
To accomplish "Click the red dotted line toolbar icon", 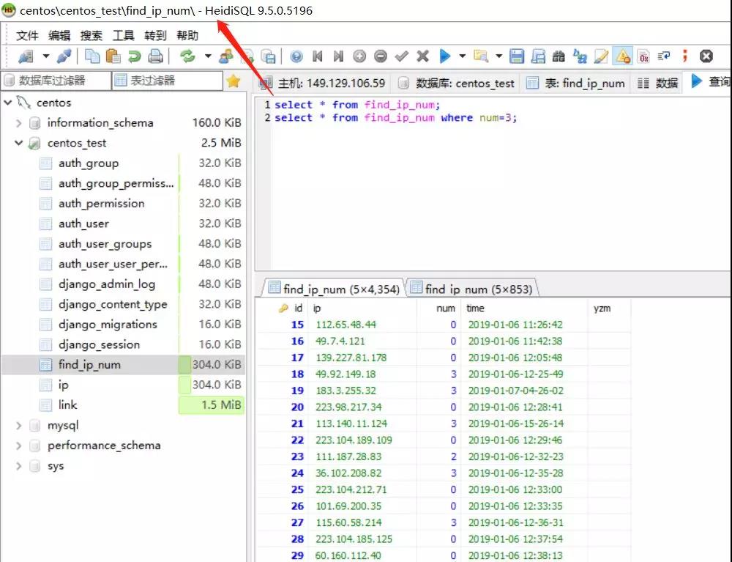I will (x=685, y=56).
